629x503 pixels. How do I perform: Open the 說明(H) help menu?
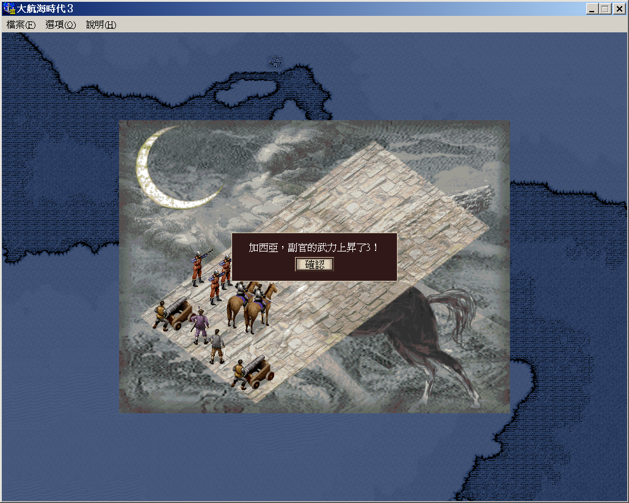pyautogui.click(x=101, y=25)
